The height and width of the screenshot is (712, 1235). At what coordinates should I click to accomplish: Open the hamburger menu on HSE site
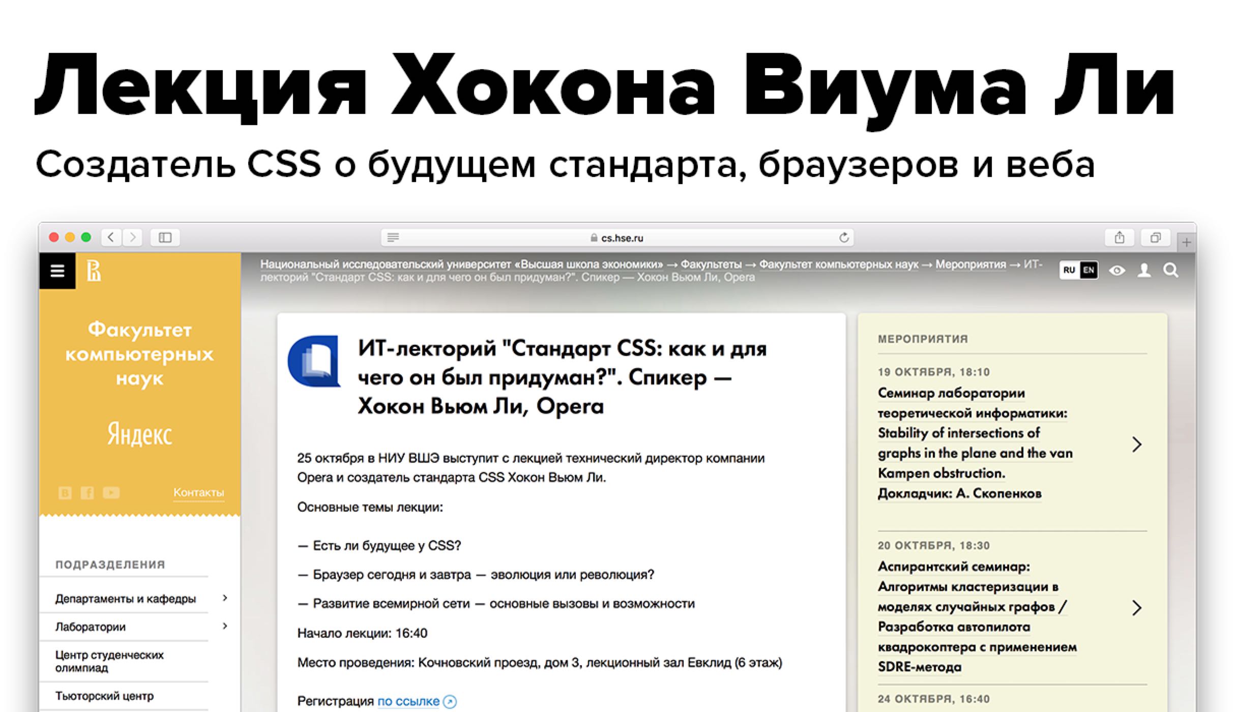coord(57,271)
